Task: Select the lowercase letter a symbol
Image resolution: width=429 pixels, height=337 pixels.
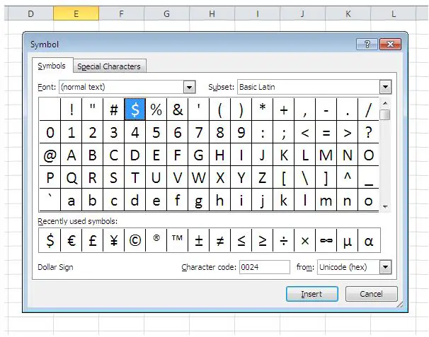Action: (71, 200)
